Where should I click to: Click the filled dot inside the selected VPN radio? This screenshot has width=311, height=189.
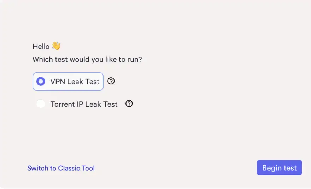pyautogui.click(x=41, y=82)
